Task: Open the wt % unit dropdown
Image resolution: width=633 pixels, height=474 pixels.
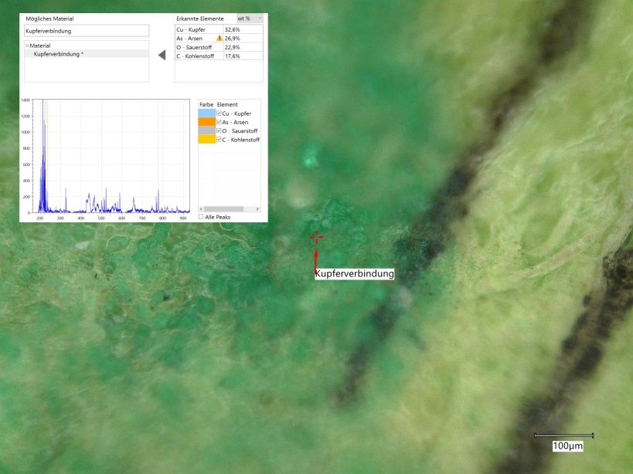Action: coord(250,18)
